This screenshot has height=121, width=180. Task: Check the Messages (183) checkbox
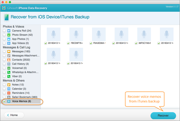click(4, 52)
